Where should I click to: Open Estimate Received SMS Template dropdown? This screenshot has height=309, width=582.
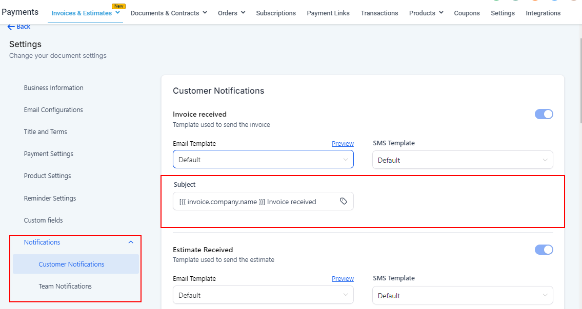[463, 296]
